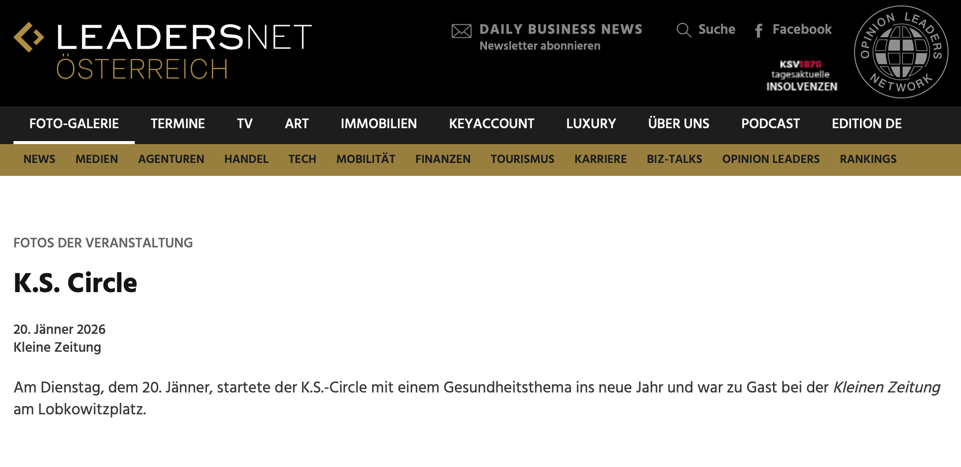Select the TV menu item

244,124
